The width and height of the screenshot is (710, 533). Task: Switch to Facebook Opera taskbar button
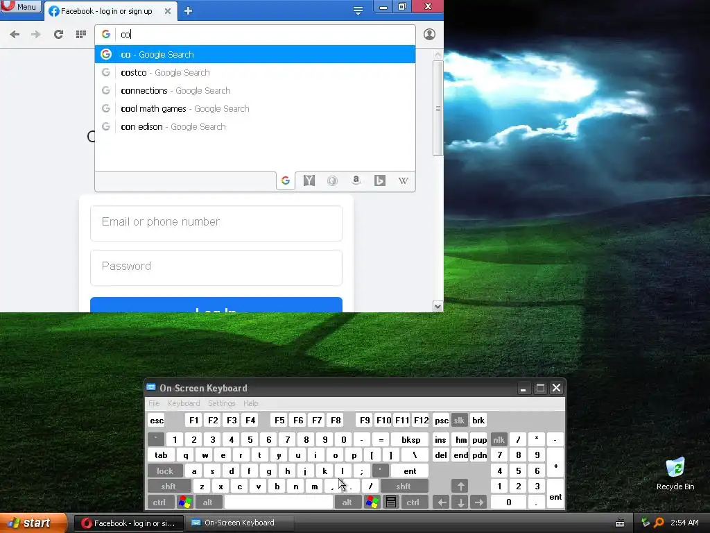click(x=128, y=523)
